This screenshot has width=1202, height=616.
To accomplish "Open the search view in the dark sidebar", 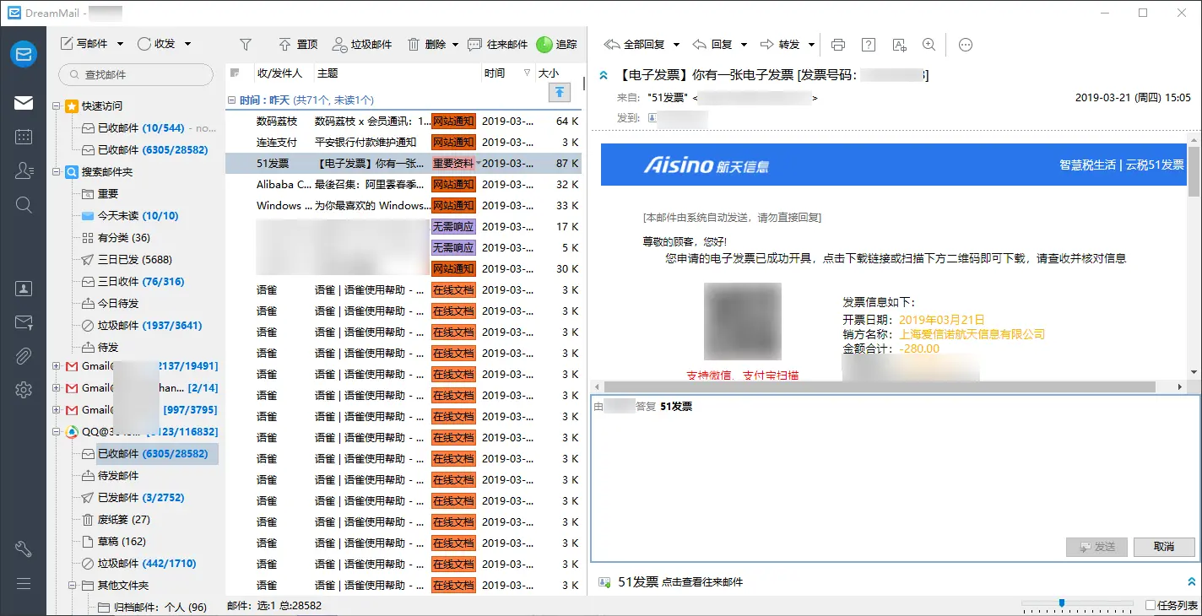I will point(23,204).
